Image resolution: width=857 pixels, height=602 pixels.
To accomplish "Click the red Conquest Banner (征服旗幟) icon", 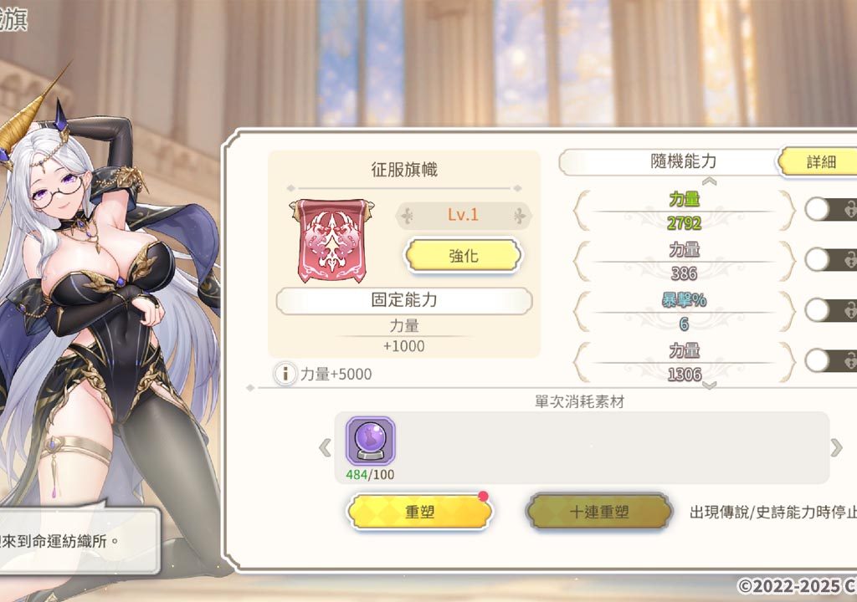I will pos(333,240).
